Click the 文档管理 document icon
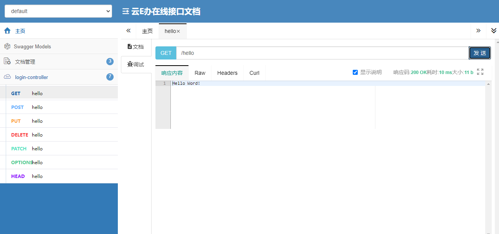This screenshot has width=499, height=234. click(7, 61)
